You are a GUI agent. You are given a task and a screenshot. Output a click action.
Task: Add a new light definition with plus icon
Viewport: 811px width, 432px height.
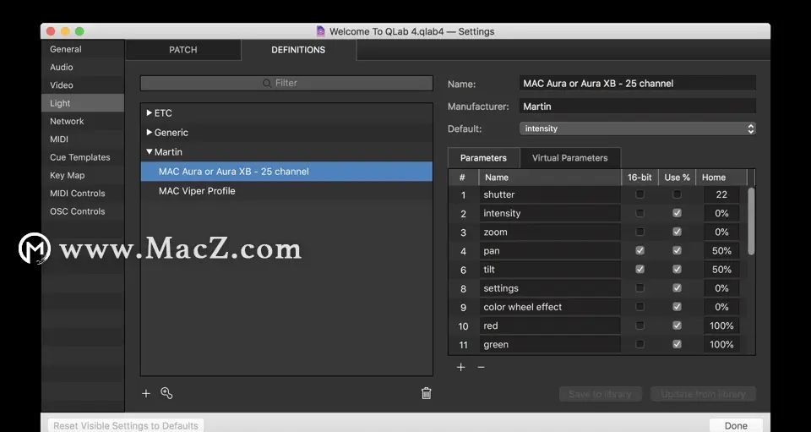pyautogui.click(x=146, y=393)
